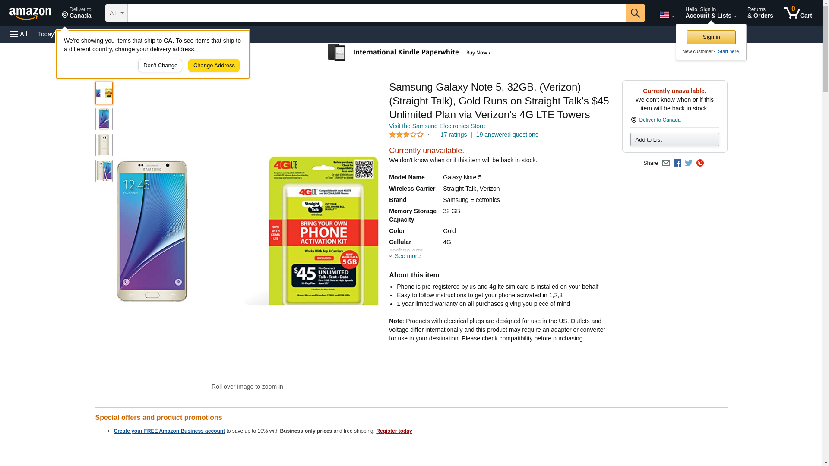Expand the search category All dropdown
The image size is (829, 466).
[x=116, y=13]
